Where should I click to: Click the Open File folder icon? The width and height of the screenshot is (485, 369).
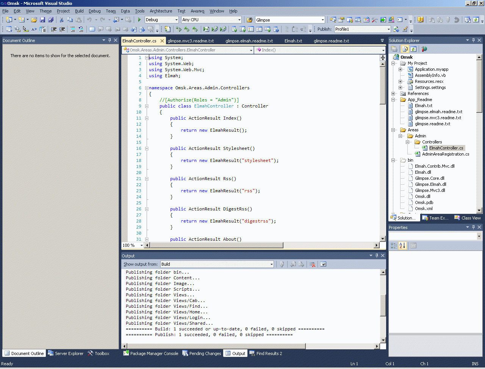click(34, 20)
